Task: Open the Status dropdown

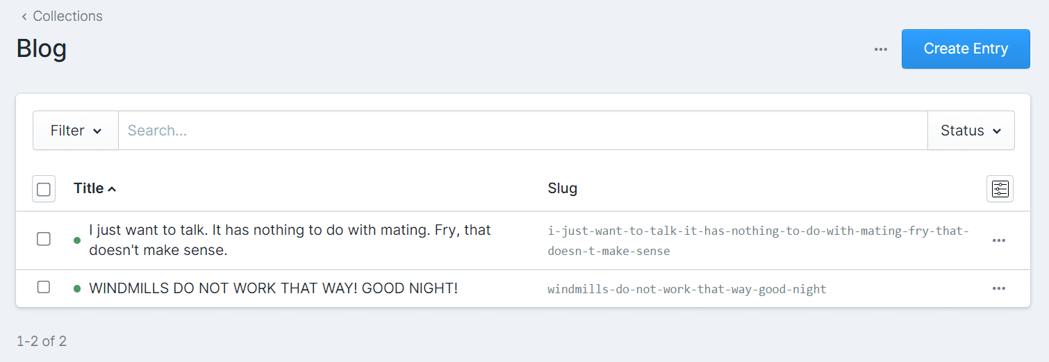Action: pos(970,131)
